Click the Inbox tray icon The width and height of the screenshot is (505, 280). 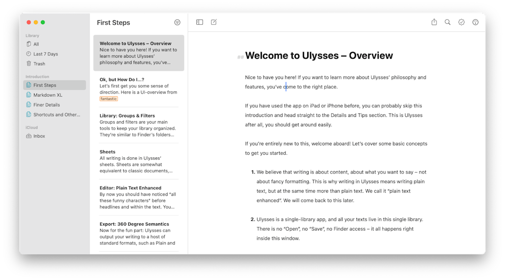[29, 136]
